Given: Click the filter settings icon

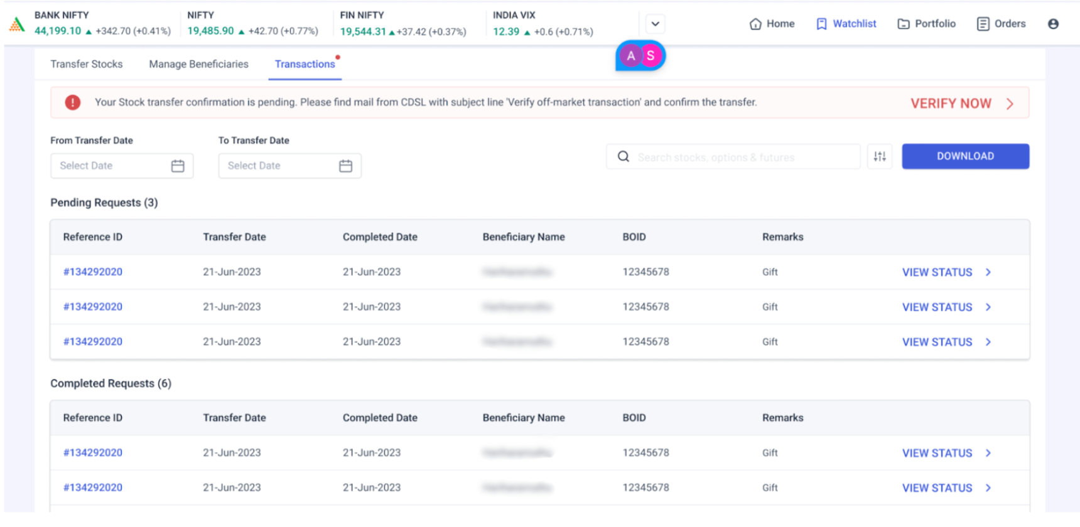Looking at the screenshot, I should [879, 156].
